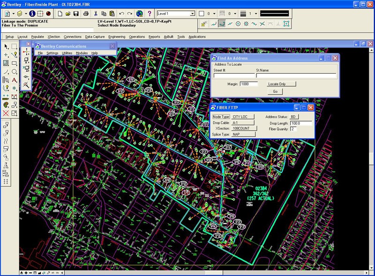Open the Level 1 dropdown list
Screen dimensions: 375x276
point(193,14)
